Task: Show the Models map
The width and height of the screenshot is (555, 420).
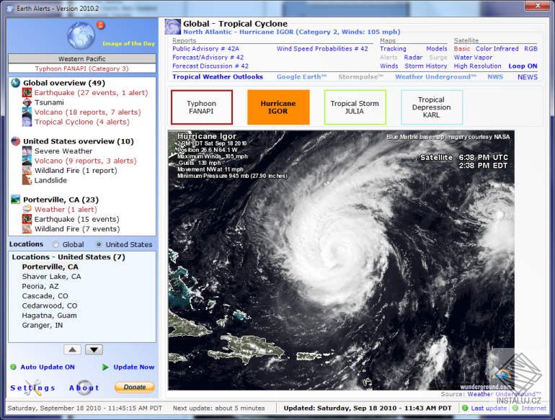Action: (x=436, y=49)
